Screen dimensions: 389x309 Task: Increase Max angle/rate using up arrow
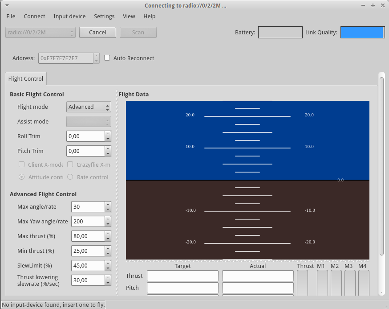[x=108, y=204]
